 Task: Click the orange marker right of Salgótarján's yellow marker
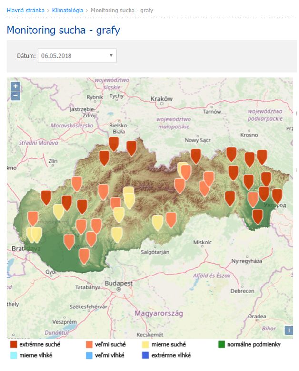tap(171, 220)
